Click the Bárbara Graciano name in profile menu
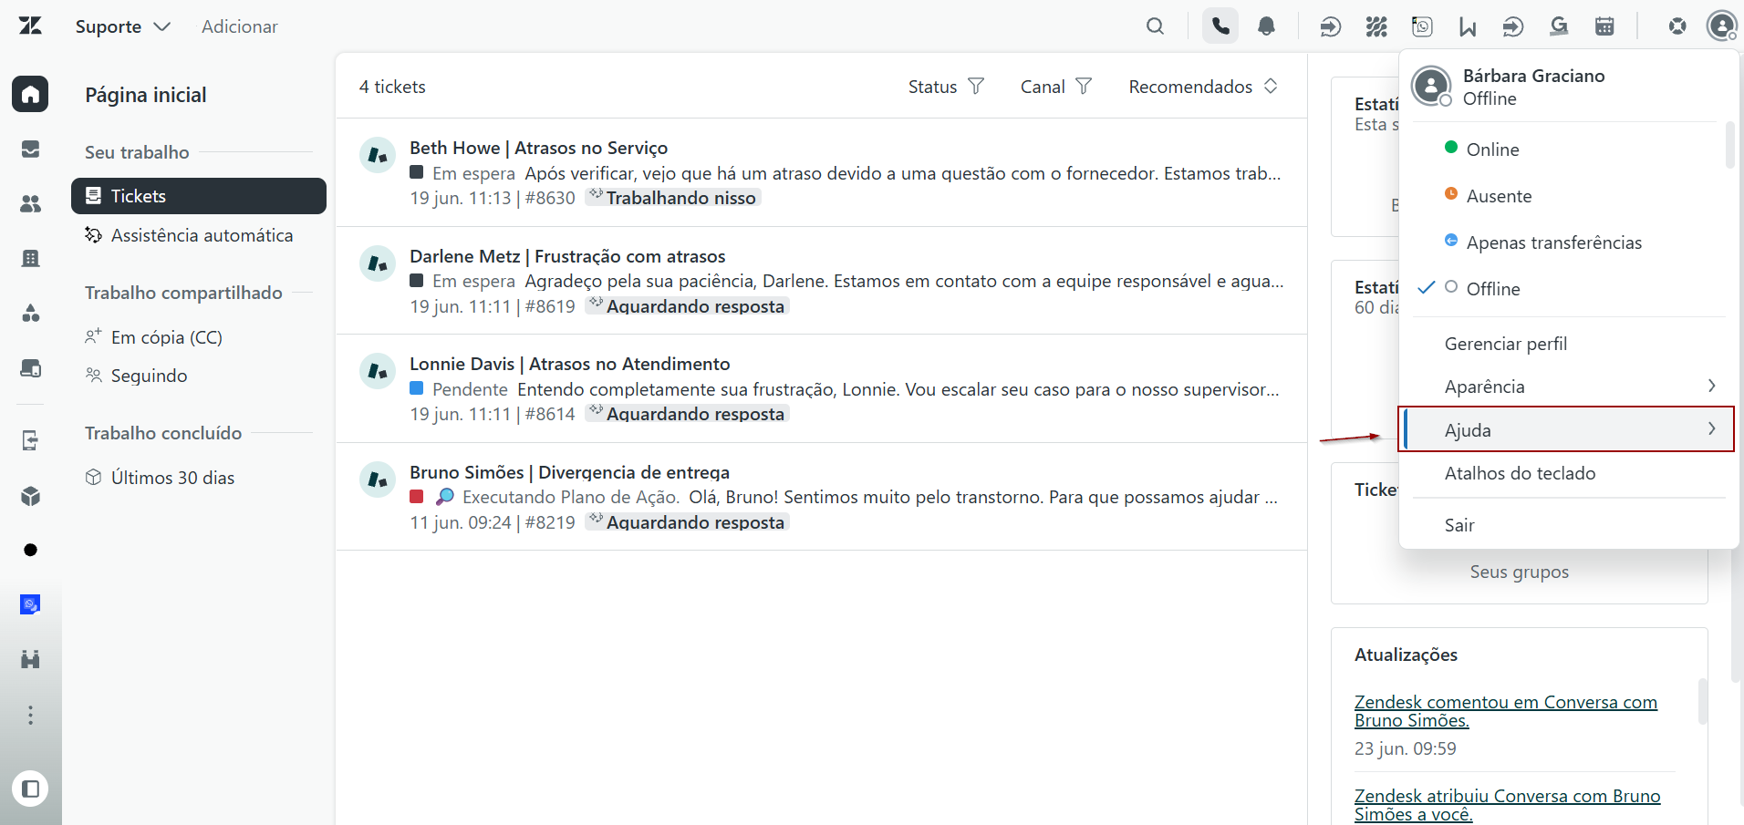1744x825 pixels. click(1534, 76)
